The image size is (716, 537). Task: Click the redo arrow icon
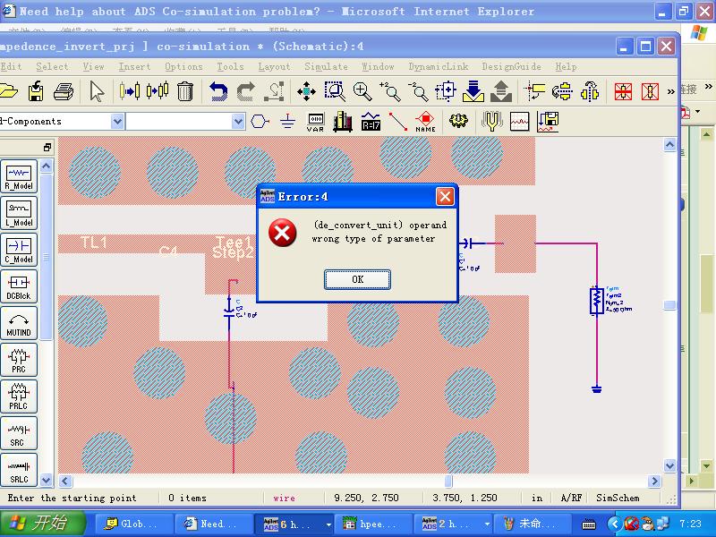(x=245, y=91)
